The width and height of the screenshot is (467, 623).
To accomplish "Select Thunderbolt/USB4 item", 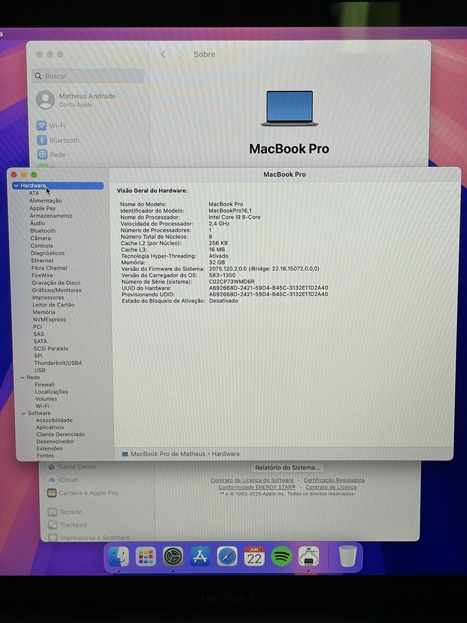I will click(x=58, y=363).
